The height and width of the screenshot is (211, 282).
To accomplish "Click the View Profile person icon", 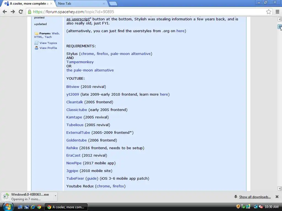I will tap(36, 48).
